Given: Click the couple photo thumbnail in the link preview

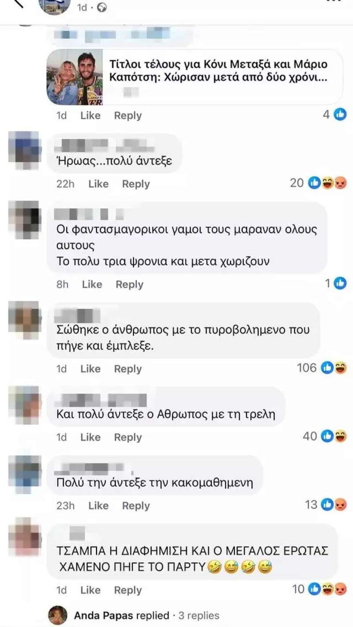Looking at the screenshot, I should point(74,77).
